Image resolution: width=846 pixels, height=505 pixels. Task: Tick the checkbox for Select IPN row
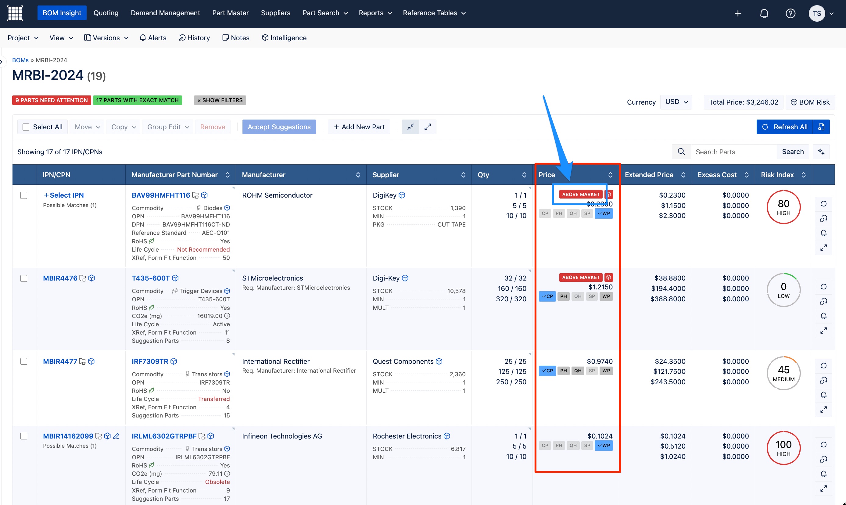pos(24,195)
